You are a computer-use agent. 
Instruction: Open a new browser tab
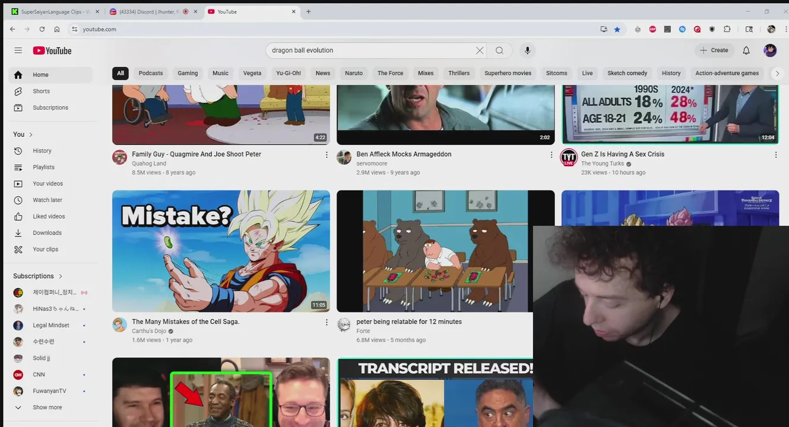(x=308, y=11)
